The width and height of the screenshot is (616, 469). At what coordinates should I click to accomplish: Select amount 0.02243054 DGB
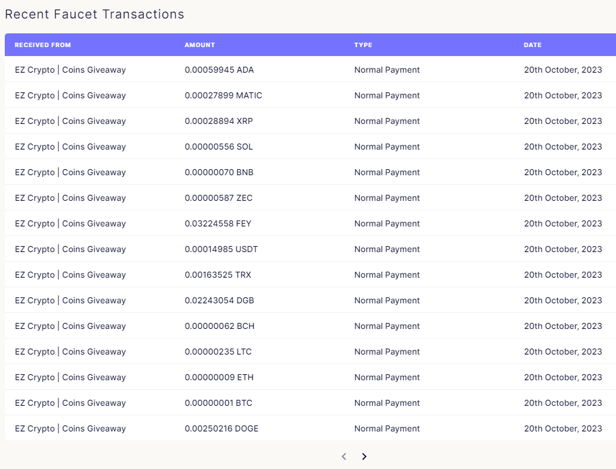pyautogui.click(x=220, y=300)
